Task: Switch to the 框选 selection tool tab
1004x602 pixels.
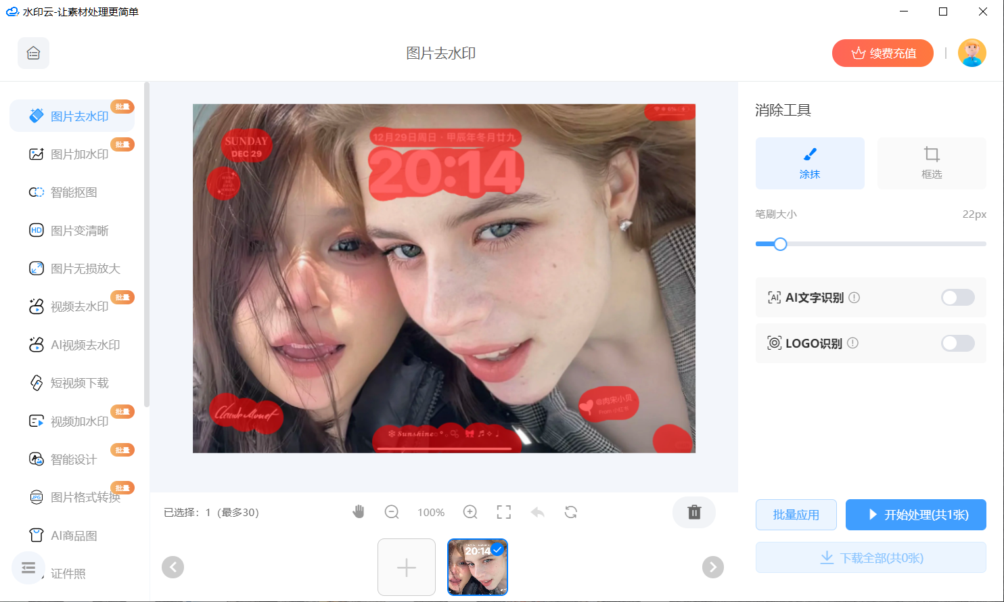Action: pyautogui.click(x=931, y=163)
